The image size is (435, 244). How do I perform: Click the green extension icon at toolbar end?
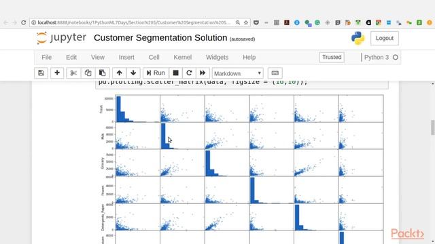[419, 22]
